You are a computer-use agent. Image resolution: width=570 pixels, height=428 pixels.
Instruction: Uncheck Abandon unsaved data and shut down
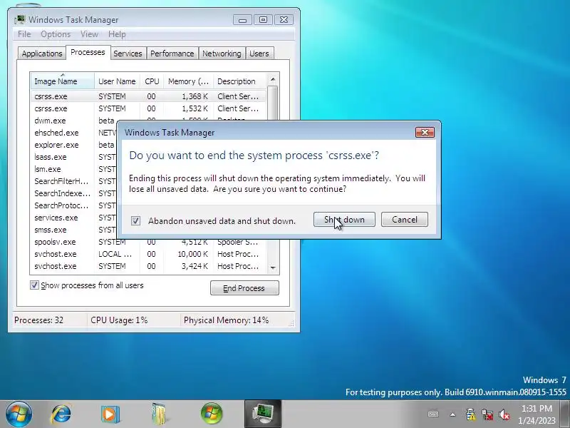click(135, 220)
